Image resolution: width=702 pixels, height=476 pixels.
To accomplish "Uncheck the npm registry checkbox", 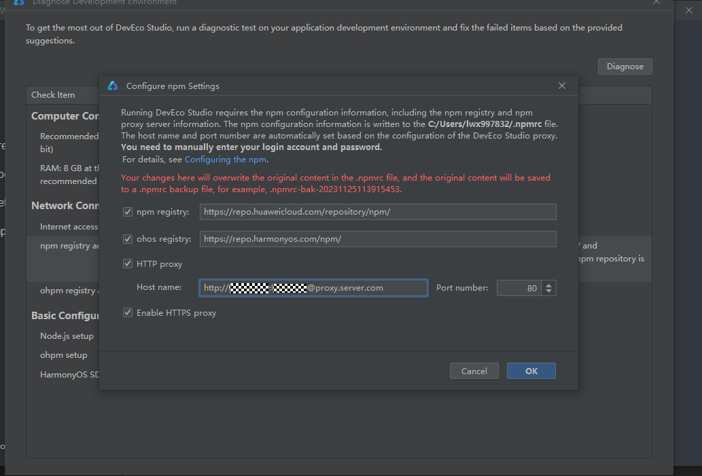I will pyautogui.click(x=128, y=212).
